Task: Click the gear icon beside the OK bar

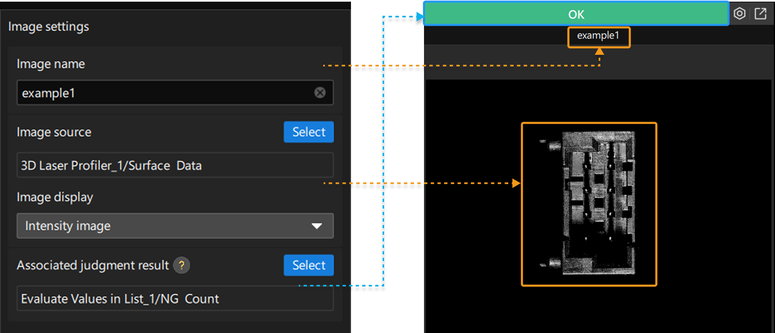Action: [x=740, y=13]
